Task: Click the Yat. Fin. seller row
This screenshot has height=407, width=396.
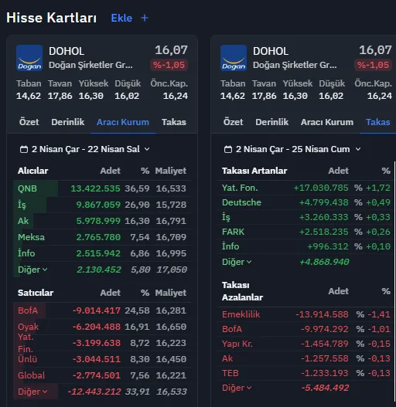Action: [102, 343]
